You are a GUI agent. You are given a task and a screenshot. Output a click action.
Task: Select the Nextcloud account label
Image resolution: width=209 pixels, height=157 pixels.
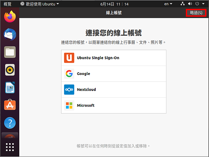(86, 90)
